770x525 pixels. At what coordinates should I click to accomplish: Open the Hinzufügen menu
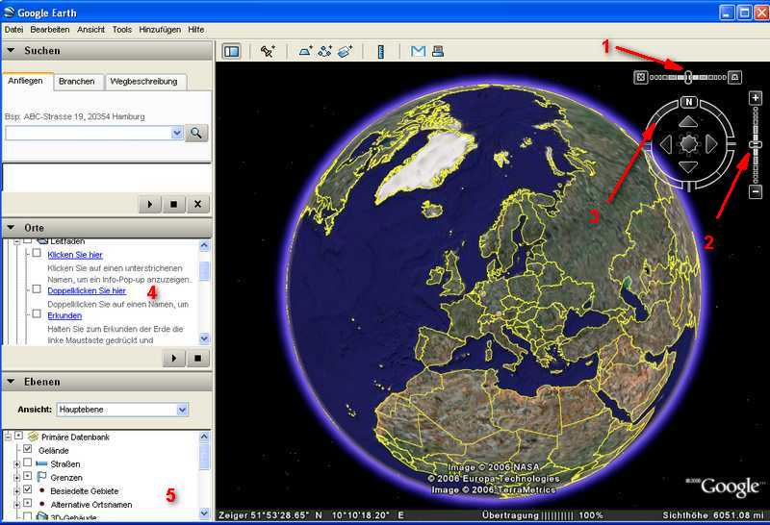click(x=160, y=30)
